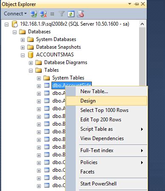The height and width of the screenshot is (191, 165).
Task: Click the Connect Object Explorer icon
Action: coord(34,14)
